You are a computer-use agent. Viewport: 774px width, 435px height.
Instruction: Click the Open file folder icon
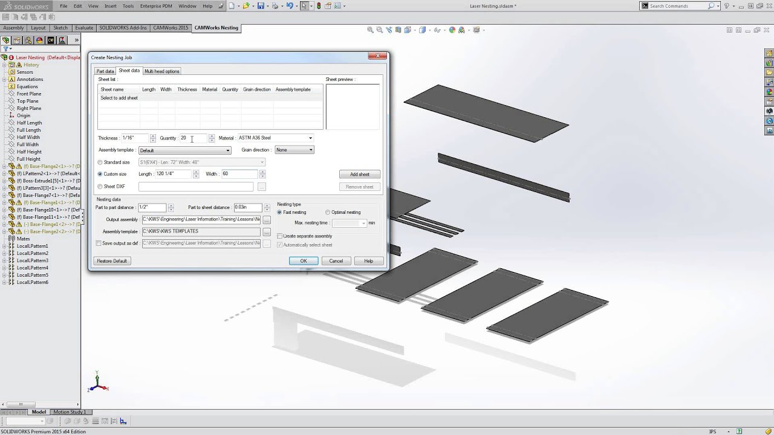(x=246, y=6)
